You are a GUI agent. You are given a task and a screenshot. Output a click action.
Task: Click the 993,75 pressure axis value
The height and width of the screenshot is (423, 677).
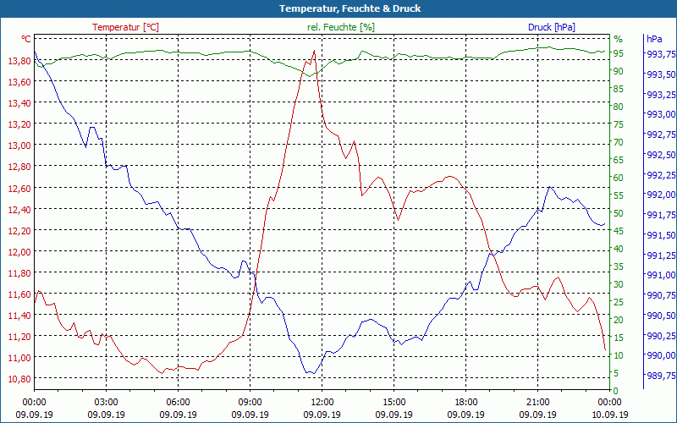[661, 54]
